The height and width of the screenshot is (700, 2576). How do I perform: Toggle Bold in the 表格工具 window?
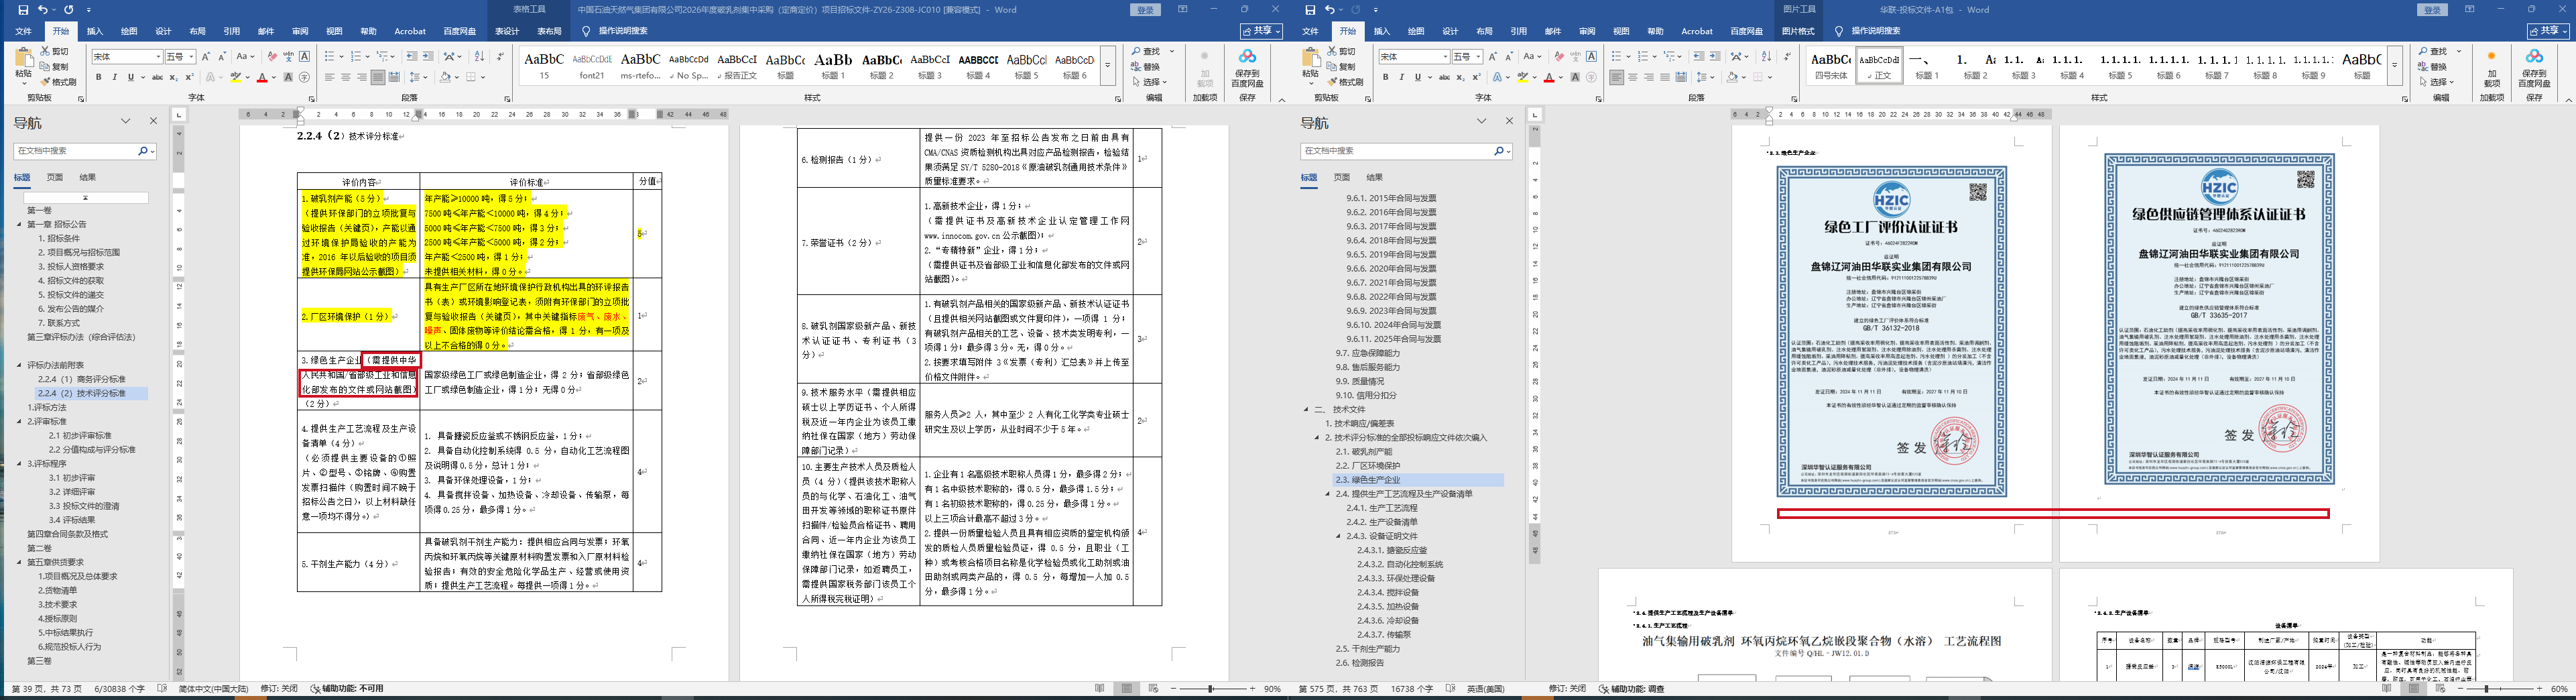pyautogui.click(x=98, y=77)
